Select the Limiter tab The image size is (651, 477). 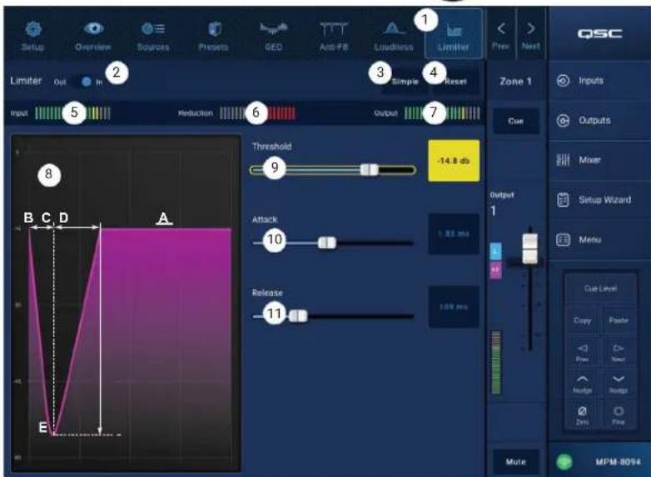point(454,35)
